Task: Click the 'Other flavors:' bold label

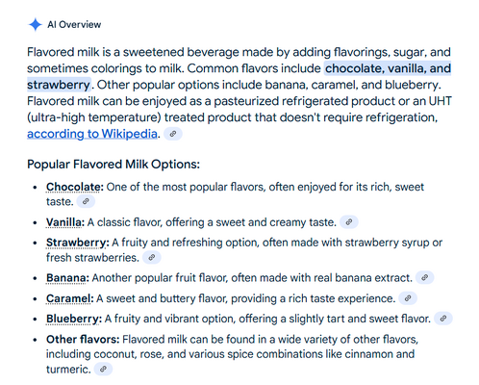Action: 83,339
